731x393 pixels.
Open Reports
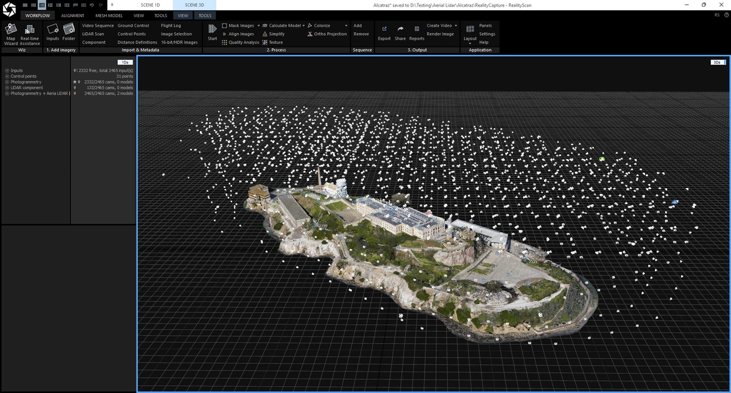(x=417, y=33)
